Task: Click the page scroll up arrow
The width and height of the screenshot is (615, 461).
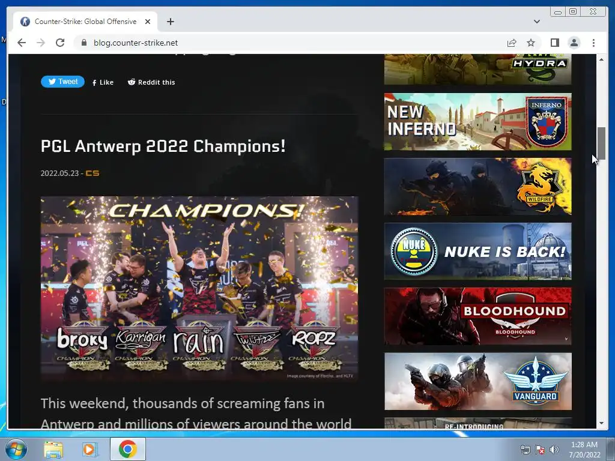Action: 601,59
